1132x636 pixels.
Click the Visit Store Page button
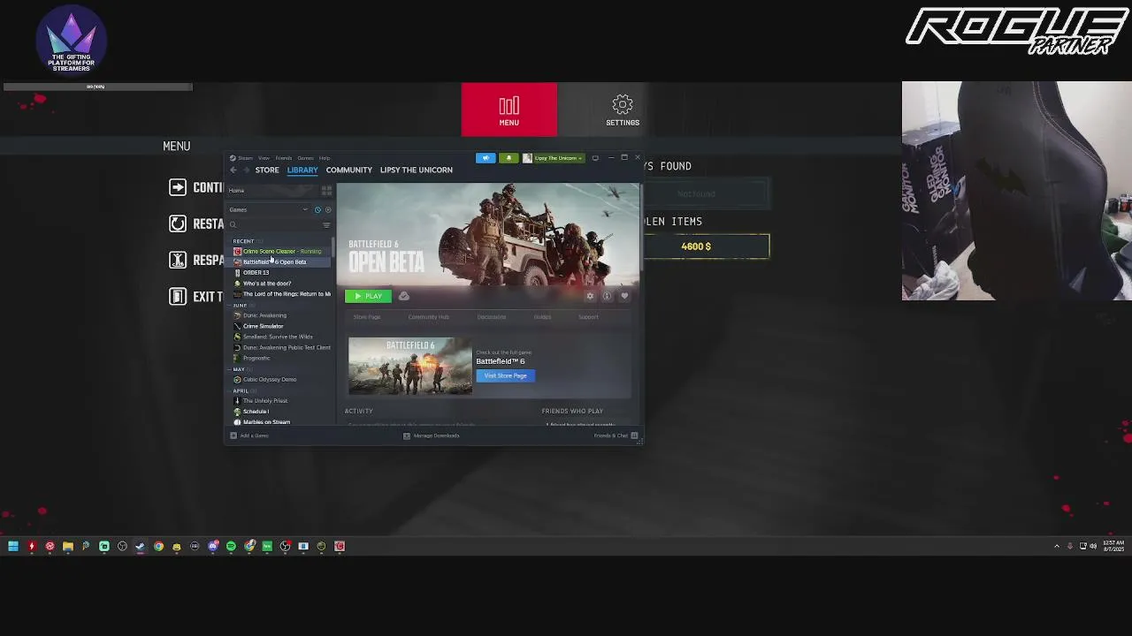[x=505, y=375]
